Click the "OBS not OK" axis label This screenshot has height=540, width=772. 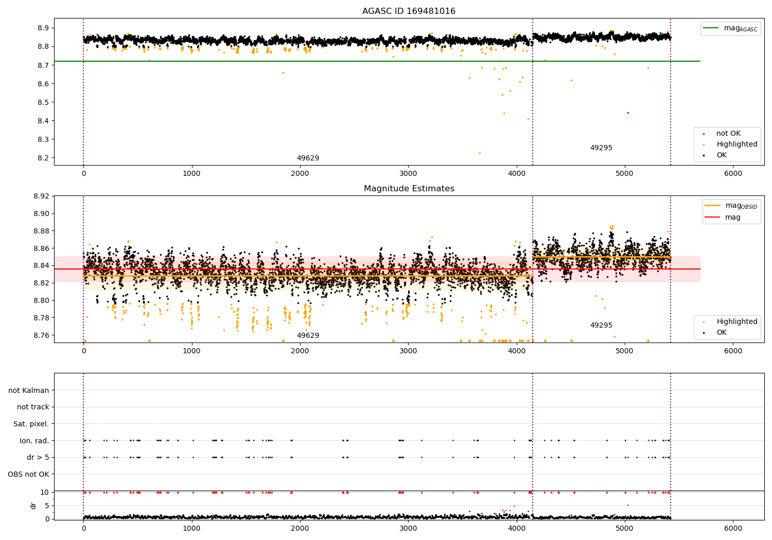[x=29, y=474]
